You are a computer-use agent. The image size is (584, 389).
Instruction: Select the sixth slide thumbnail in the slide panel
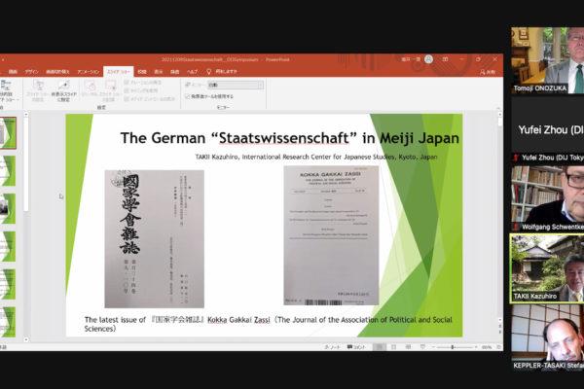(x=8, y=322)
